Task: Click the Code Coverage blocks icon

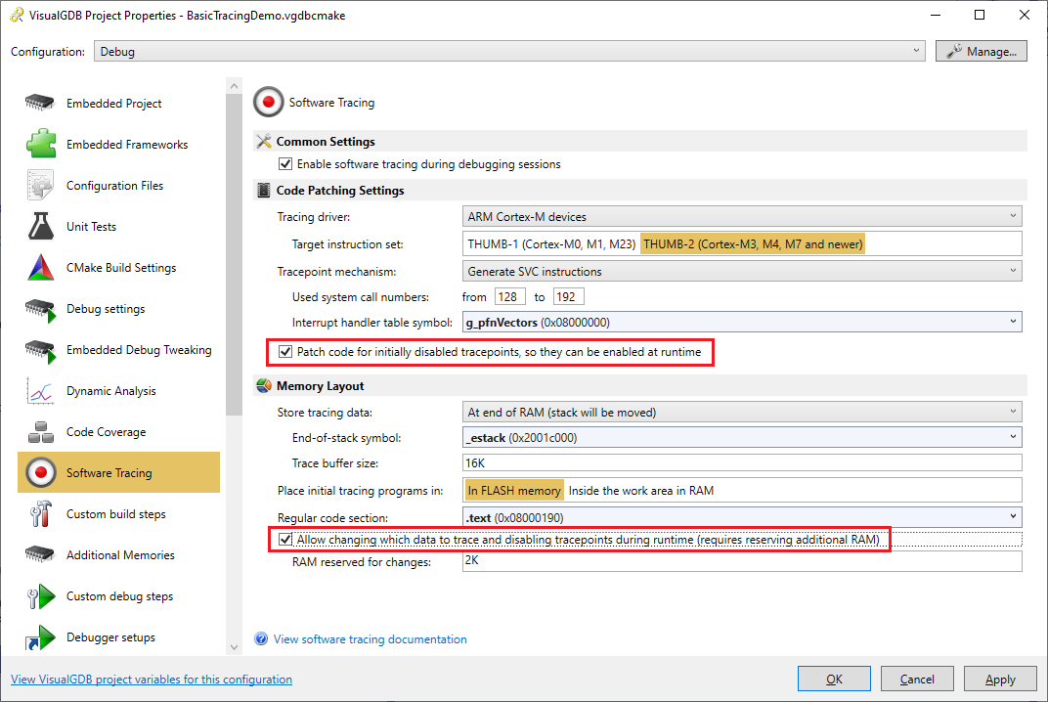Action: 41,432
